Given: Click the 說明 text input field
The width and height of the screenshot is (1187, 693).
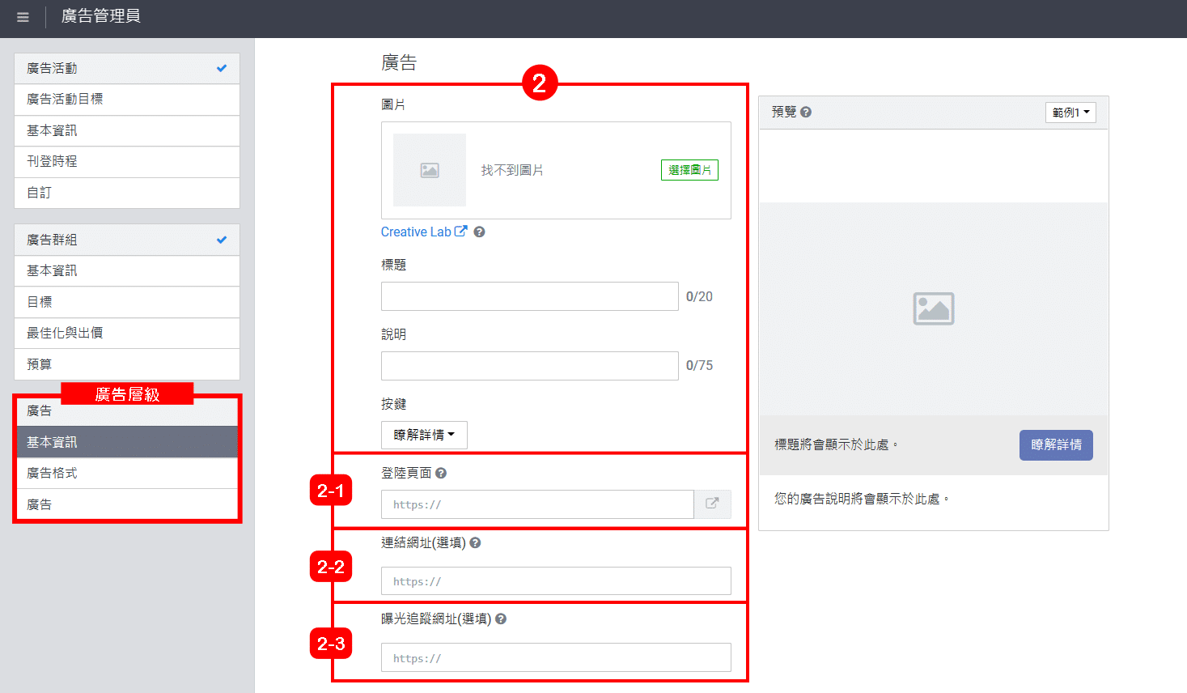Looking at the screenshot, I should tap(529, 366).
